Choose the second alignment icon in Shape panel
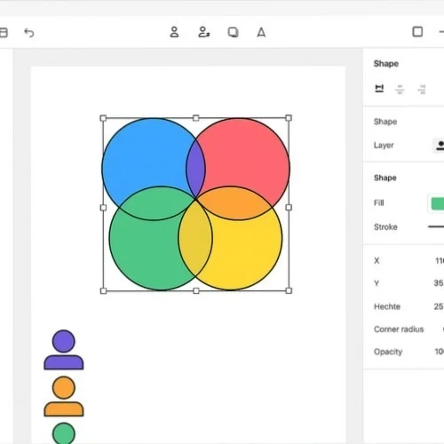 [400, 89]
